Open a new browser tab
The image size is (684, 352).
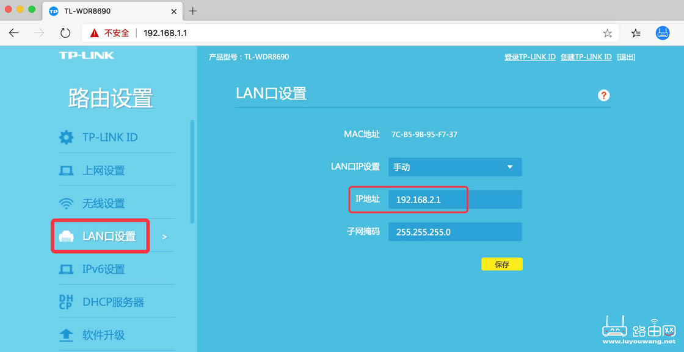pyautogui.click(x=192, y=10)
